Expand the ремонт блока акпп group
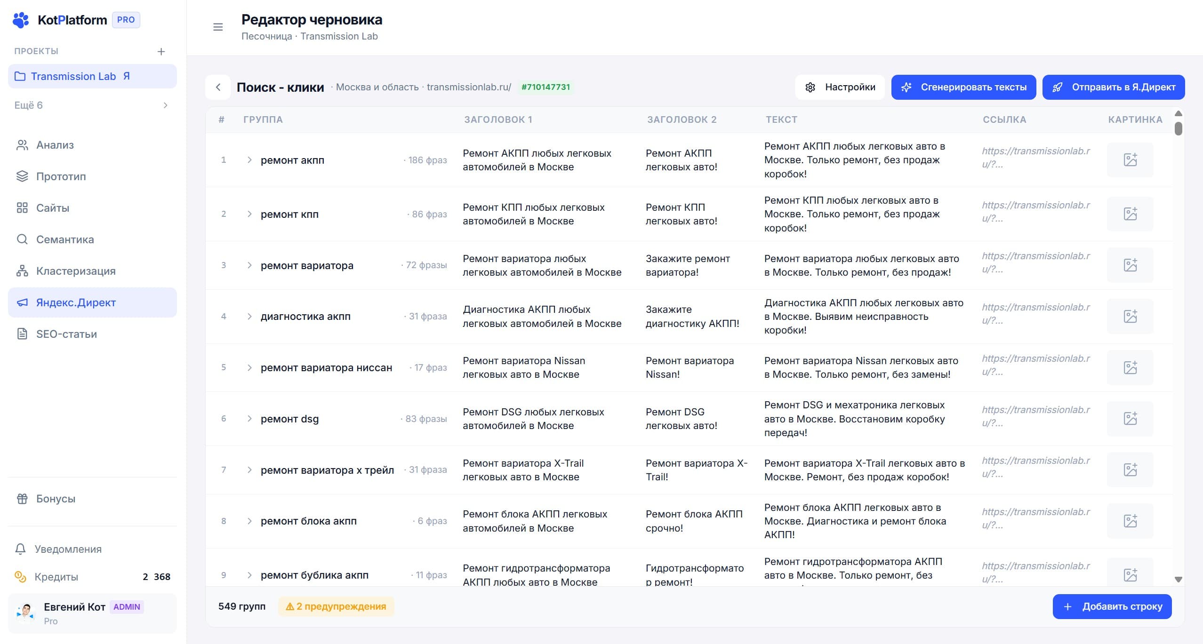The height and width of the screenshot is (644, 1203). (249, 521)
